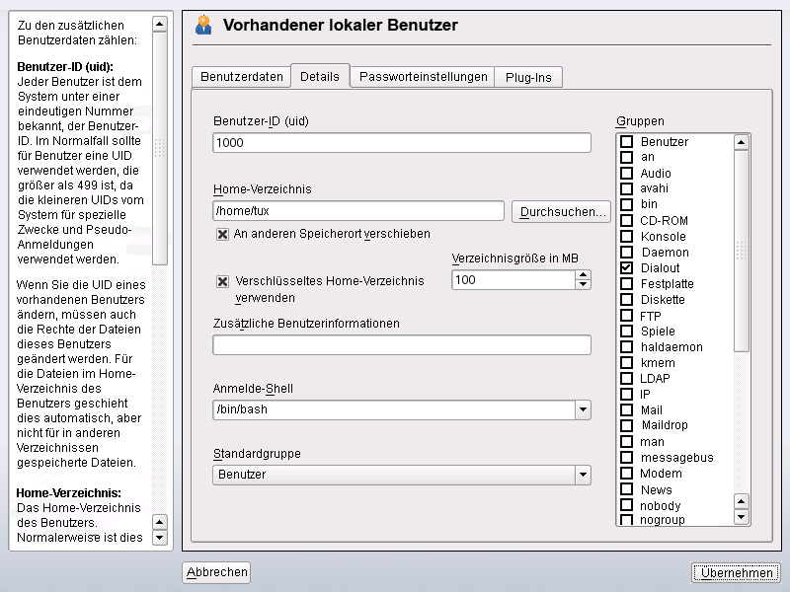Viewport: 790px width, 592px height.
Task: Check the IP group checkbox
Action: [626, 394]
